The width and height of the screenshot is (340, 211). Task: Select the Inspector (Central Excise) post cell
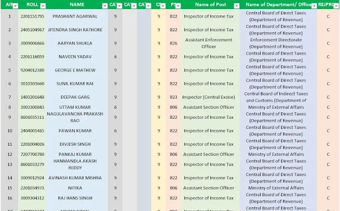(209, 97)
